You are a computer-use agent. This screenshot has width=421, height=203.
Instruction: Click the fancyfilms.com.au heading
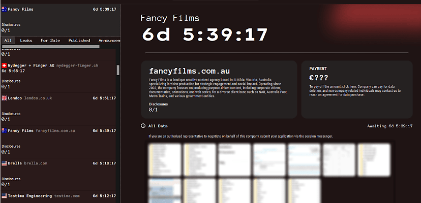coord(189,72)
